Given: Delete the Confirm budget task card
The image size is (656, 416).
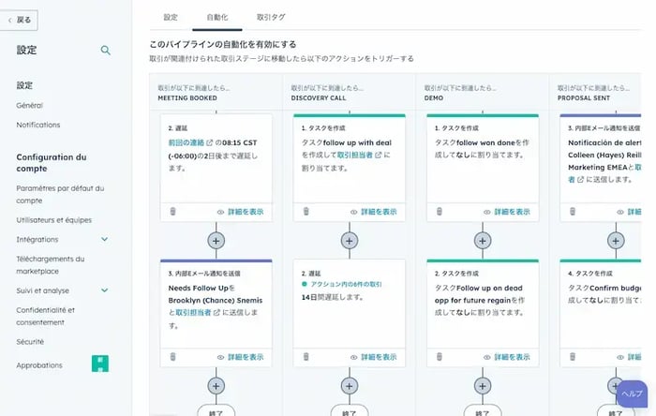Looking at the screenshot, I should point(573,357).
